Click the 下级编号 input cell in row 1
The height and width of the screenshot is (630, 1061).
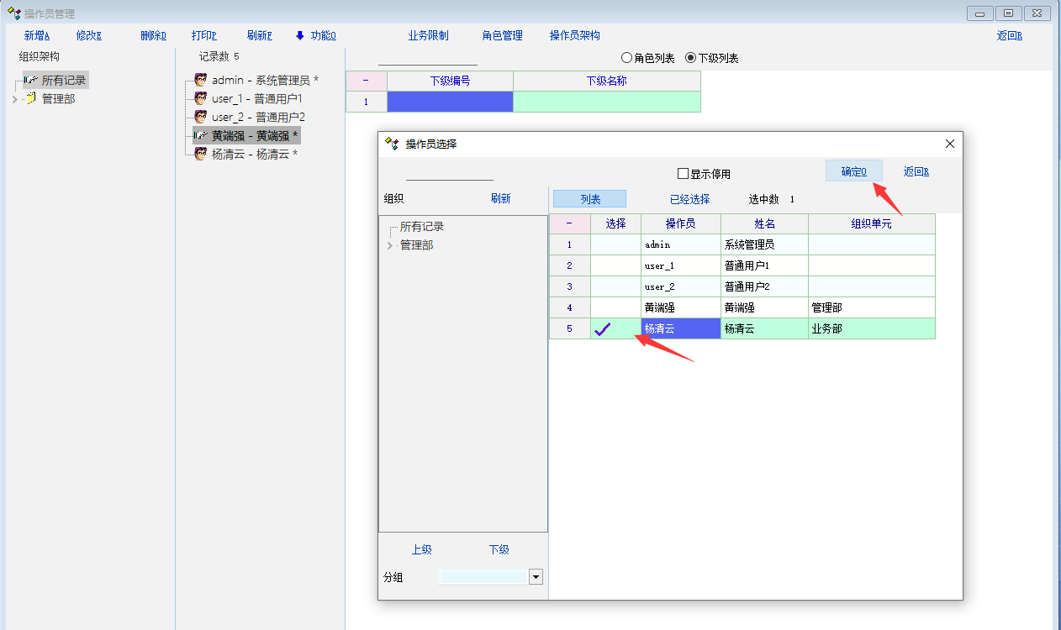(x=450, y=102)
